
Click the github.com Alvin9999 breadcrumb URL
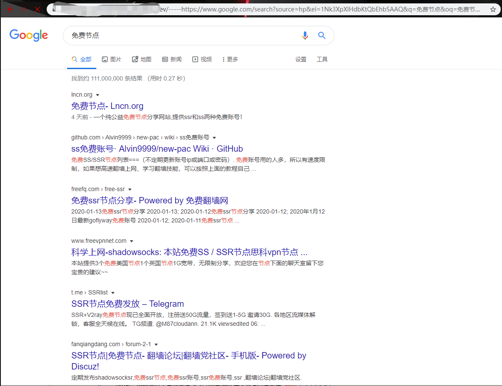coord(140,138)
